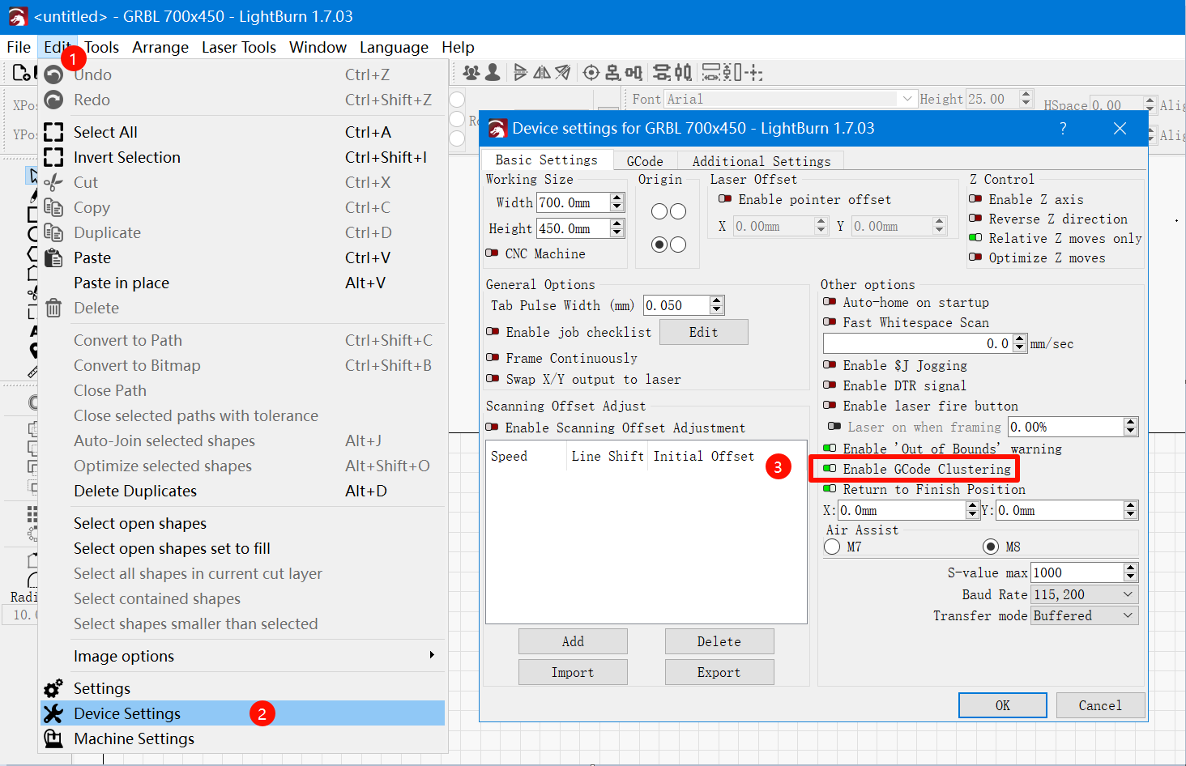Screen dimensions: 1186x766
Task: Click the Import scanning offset button
Action: click(x=573, y=672)
